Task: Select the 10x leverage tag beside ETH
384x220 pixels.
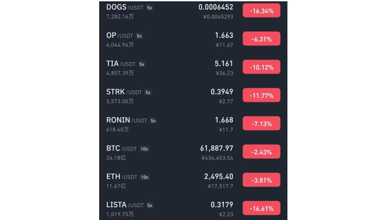Action: pos(144,177)
